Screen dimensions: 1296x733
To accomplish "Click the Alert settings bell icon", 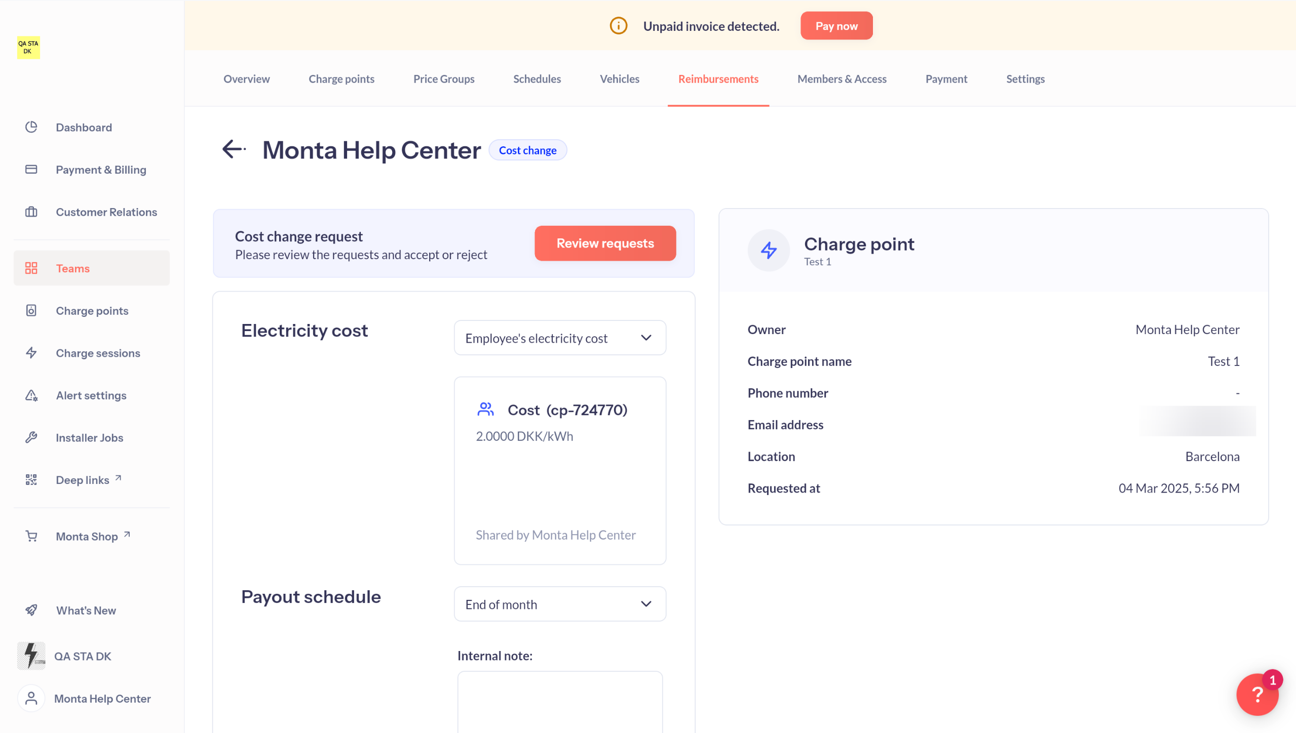I will [x=31, y=395].
